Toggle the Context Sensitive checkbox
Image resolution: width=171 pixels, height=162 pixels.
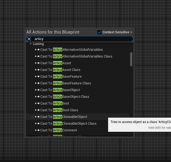tap(99, 32)
